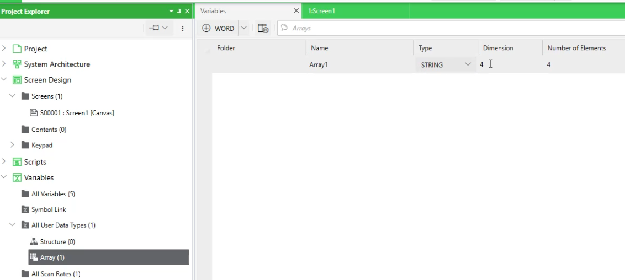Click the All Variables folder icon
This screenshot has height=280, width=625.
[x=25, y=194]
